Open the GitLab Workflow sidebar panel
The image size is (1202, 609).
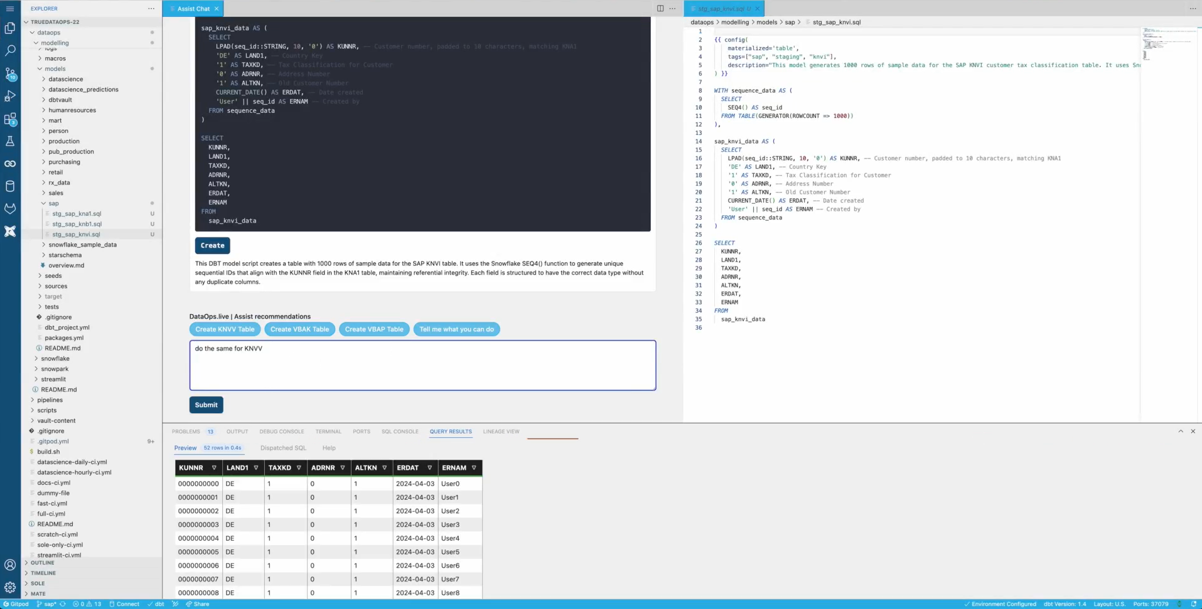(10, 209)
